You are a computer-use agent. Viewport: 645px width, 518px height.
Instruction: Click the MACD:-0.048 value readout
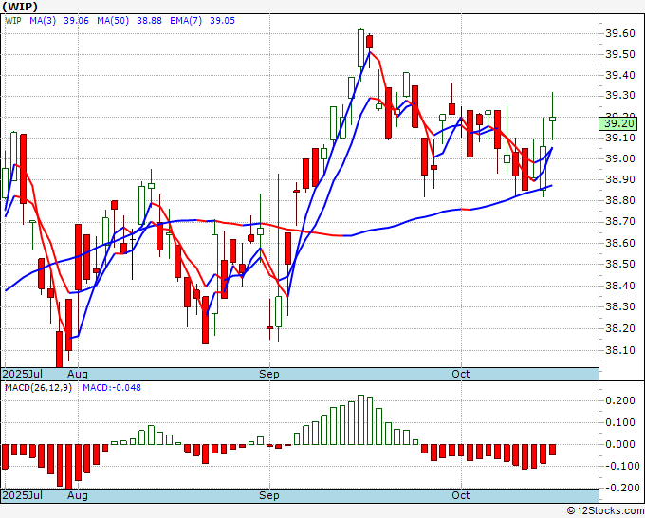point(112,388)
